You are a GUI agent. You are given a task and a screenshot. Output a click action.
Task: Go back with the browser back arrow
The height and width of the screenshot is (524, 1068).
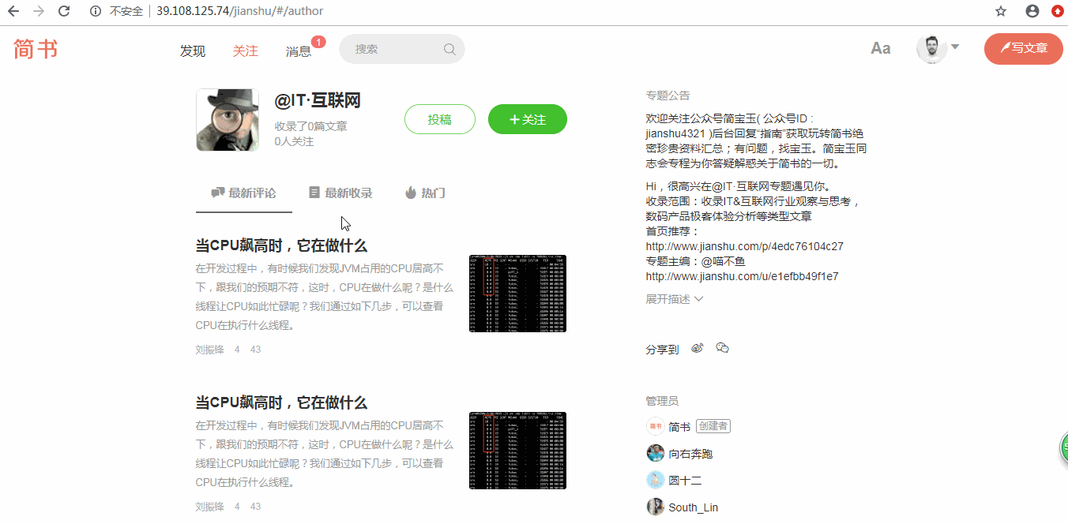(x=13, y=11)
